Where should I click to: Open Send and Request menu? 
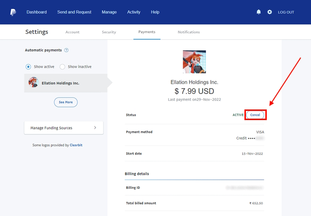click(x=74, y=12)
